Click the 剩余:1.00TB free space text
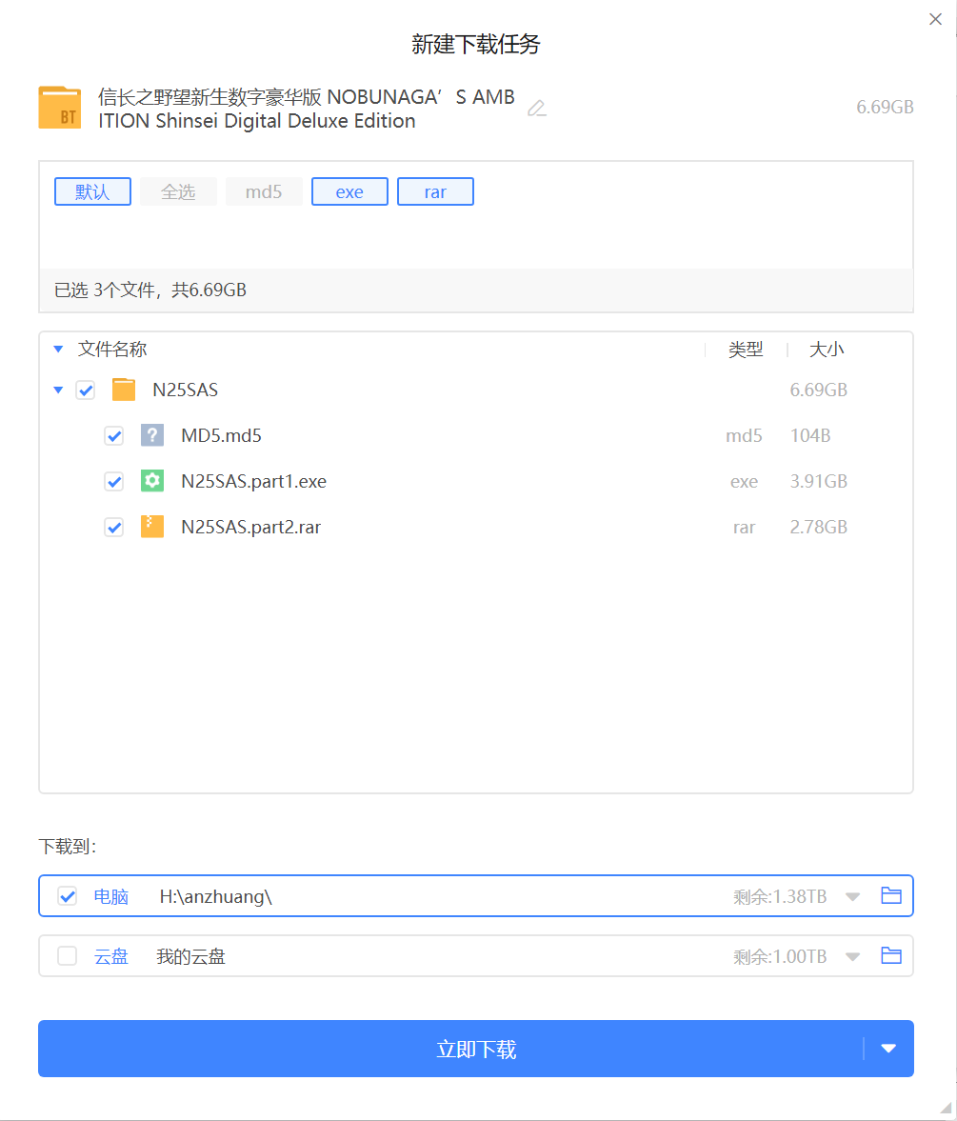 pyautogui.click(x=780, y=956)
